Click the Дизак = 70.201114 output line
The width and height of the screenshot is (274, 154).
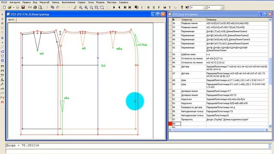pyautogui.click(x=22, y=145)
